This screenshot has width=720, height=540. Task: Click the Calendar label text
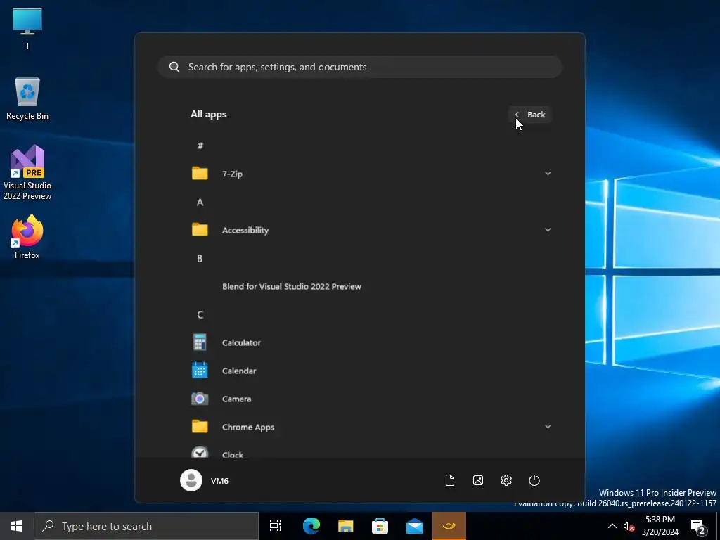239,371
